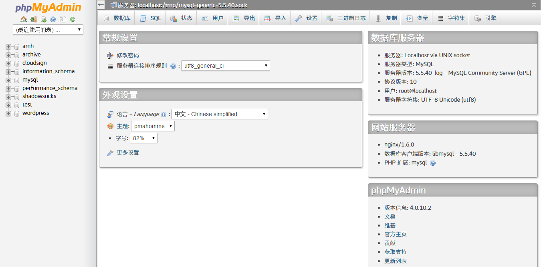Open the 变量 tab
The width and height of the screenshot is (541, 267).
click(x=417, y=18)
